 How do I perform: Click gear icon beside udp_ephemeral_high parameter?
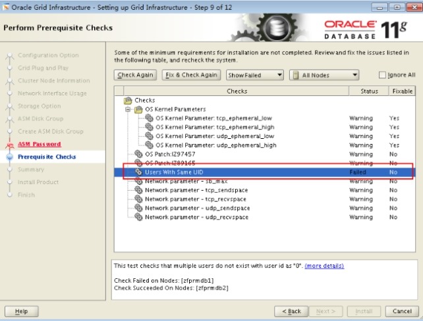149,145
